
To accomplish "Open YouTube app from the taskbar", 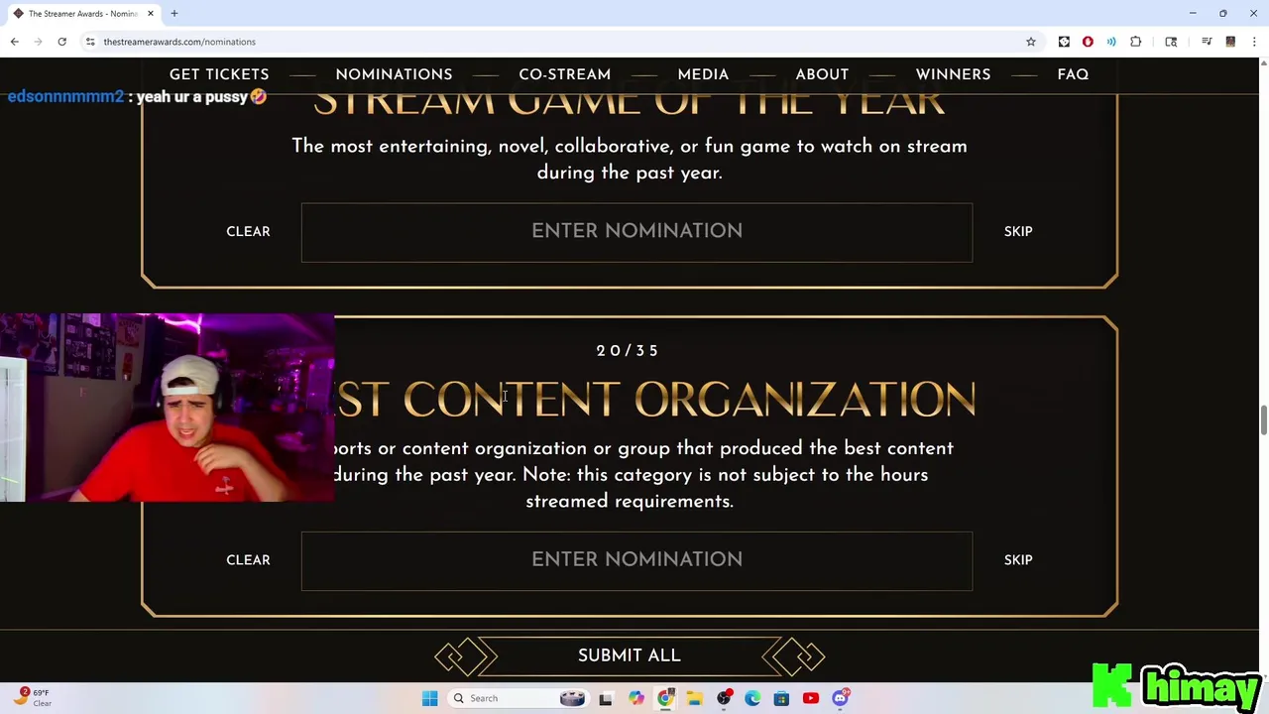I will [811, 698].
